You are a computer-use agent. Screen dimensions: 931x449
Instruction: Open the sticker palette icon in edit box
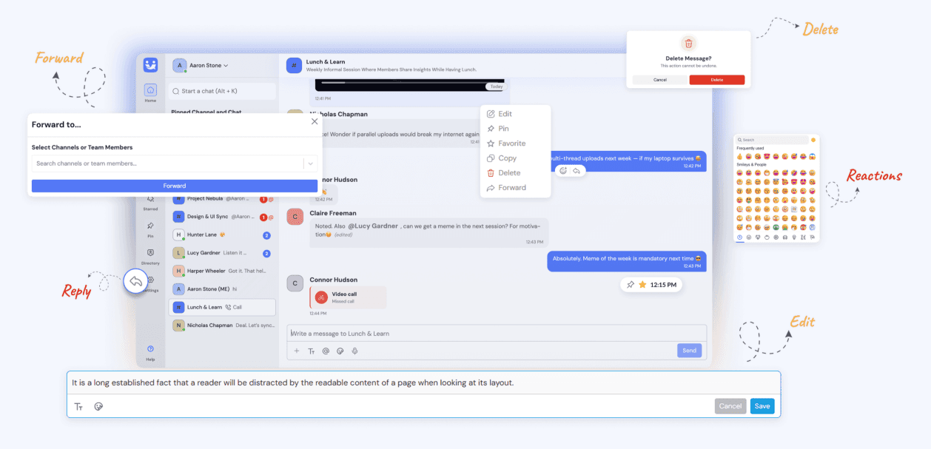click(98, 406)
